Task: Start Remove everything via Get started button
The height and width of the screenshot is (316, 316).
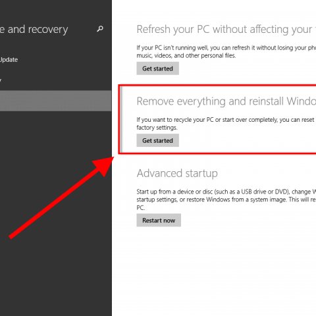Action: tap(157, 140)
